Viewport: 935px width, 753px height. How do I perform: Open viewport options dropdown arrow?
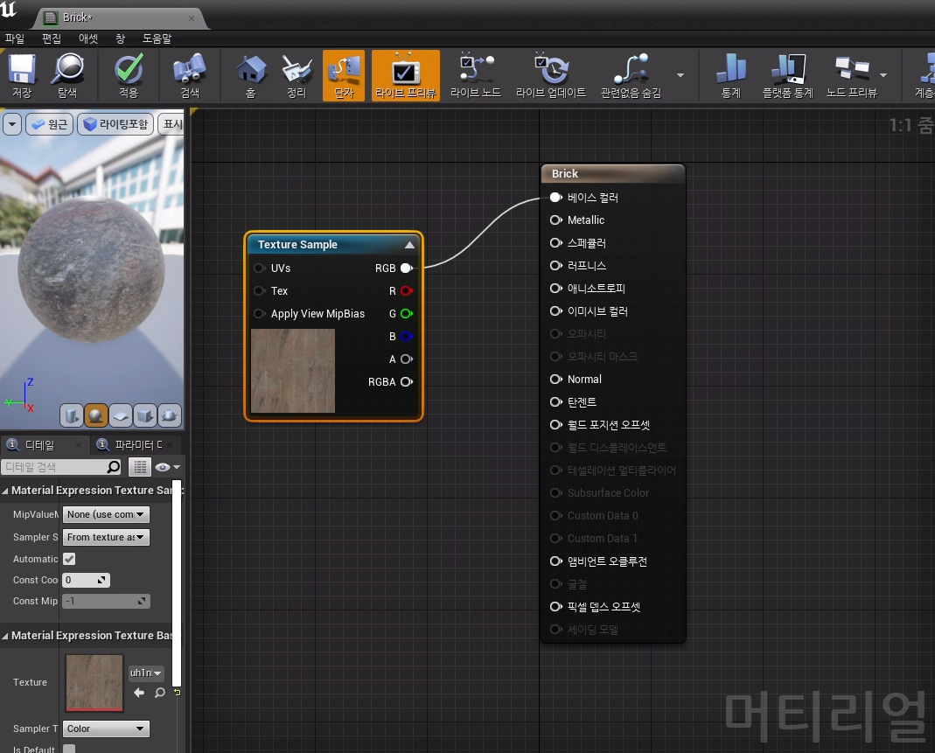[x=12, y=124]
